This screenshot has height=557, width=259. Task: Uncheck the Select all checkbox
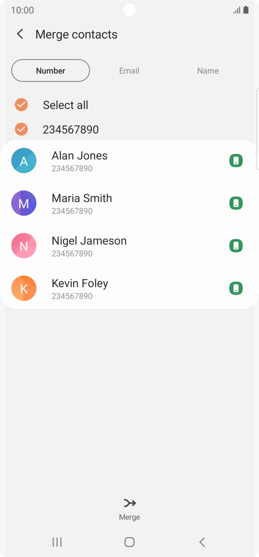(x=22, y=105)
